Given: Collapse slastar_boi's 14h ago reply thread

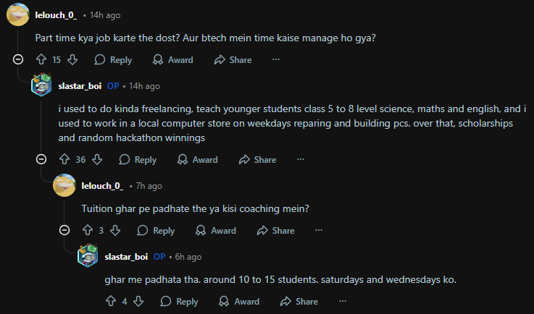Looking at the screenshot, I should pyautogui.click(x=41, y=159).
